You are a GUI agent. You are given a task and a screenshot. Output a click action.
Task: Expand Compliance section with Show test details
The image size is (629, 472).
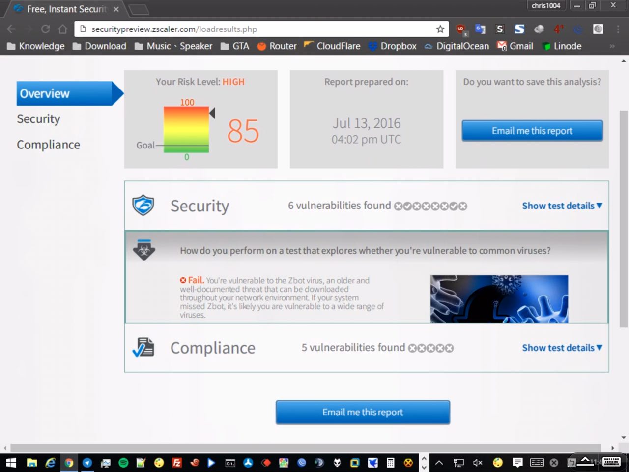tap(562, 348)
